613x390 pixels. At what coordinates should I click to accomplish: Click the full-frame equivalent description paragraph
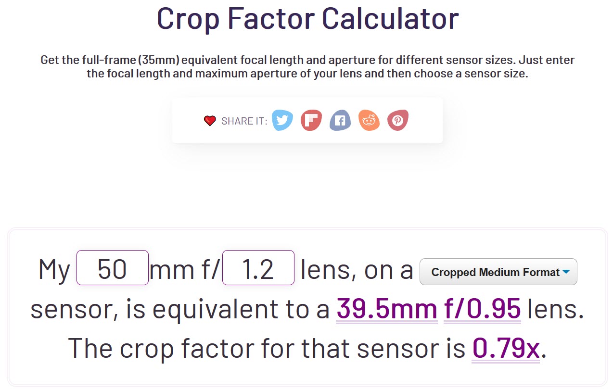(x=307, y=67)
